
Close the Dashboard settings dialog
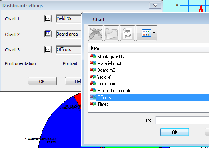pyautogui.click(x=155, y=6)
